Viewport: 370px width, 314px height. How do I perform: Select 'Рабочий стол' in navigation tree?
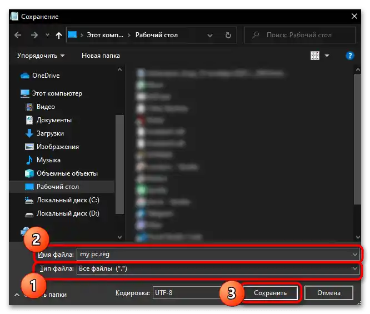pos(58,187)
